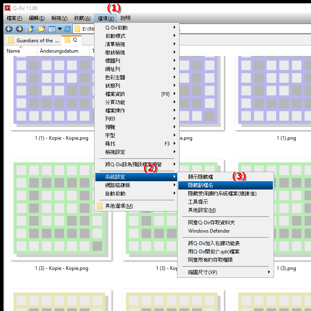Select 同意Q-Dir存取資料夾

(226, 223)
